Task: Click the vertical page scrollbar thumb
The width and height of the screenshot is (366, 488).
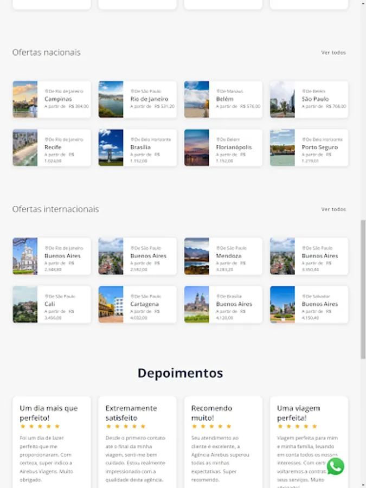Action: point(363,290)
